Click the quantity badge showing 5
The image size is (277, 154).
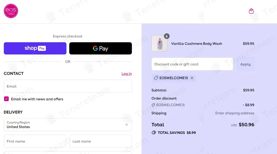(x=167, y=36)
